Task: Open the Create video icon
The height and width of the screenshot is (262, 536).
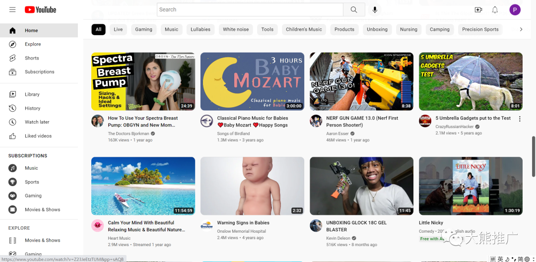Action: pos(478,10)
